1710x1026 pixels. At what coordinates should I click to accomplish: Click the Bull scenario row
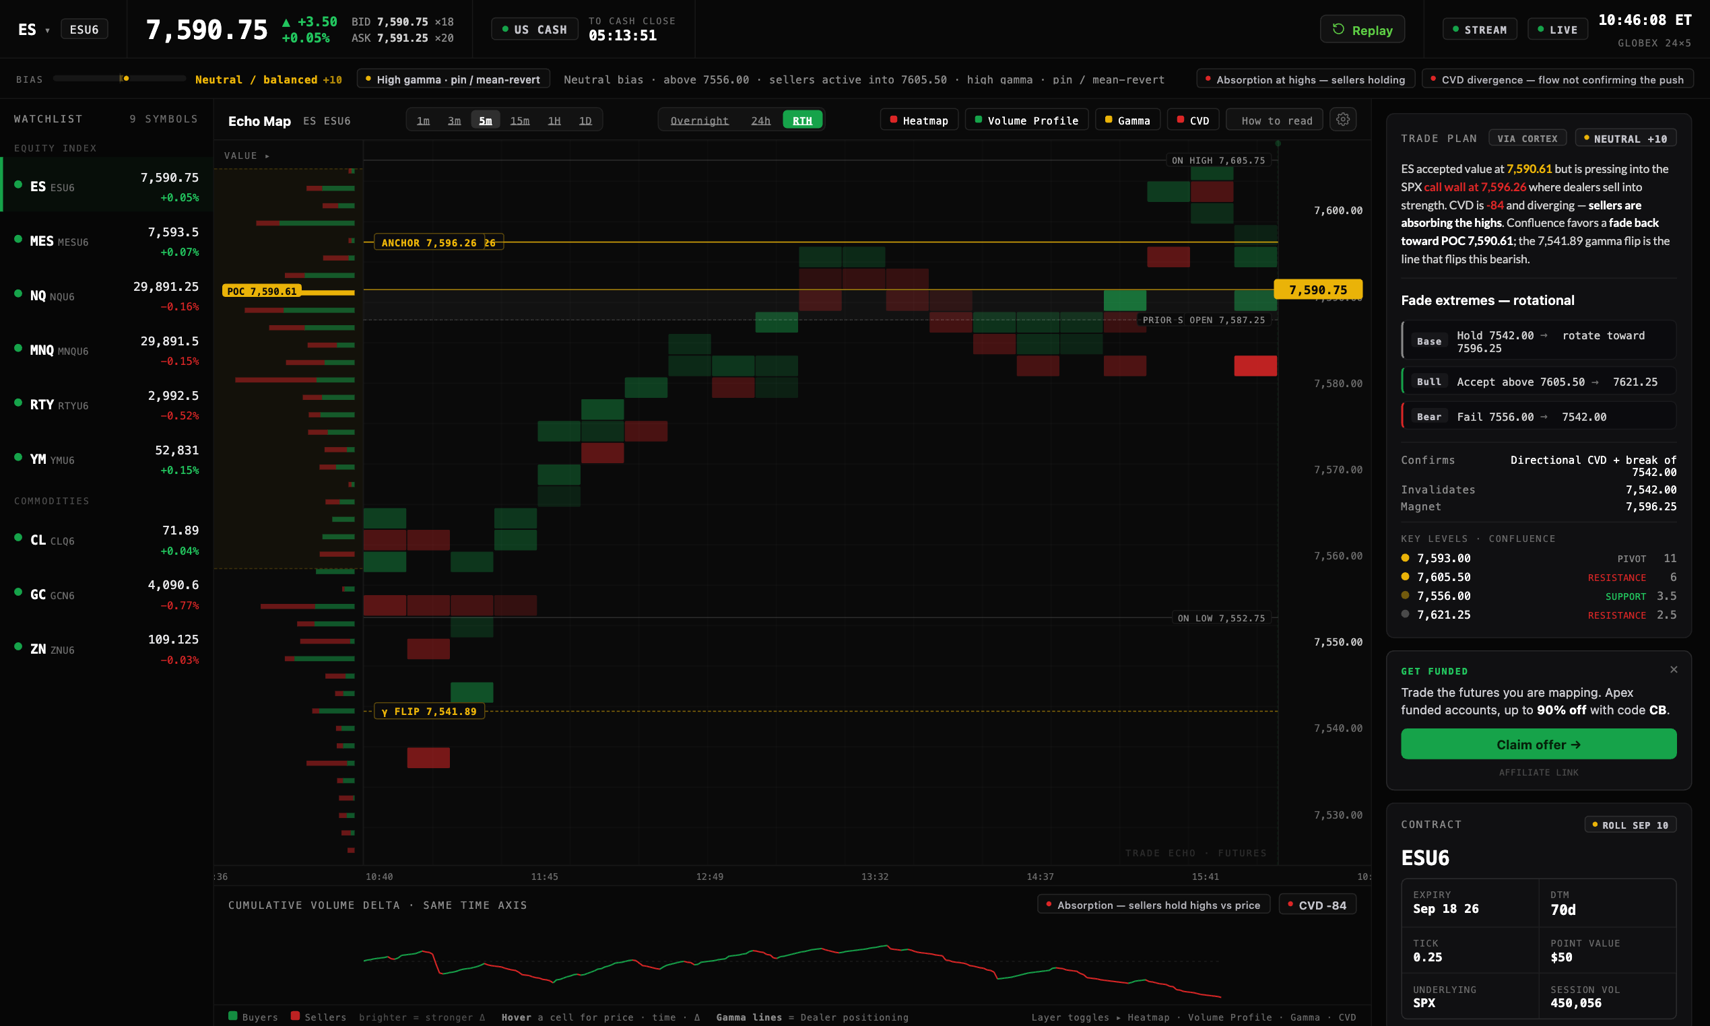[x=1538, y=382]
